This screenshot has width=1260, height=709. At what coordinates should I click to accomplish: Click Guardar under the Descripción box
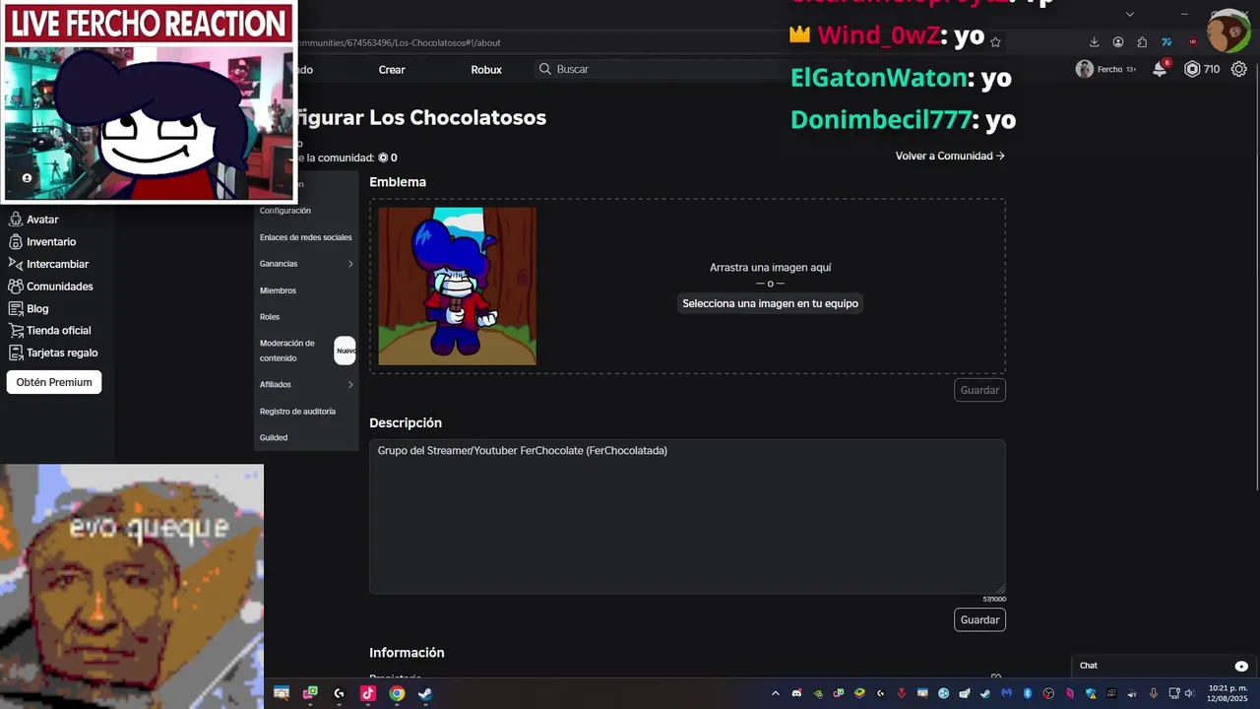click(979, 619)
